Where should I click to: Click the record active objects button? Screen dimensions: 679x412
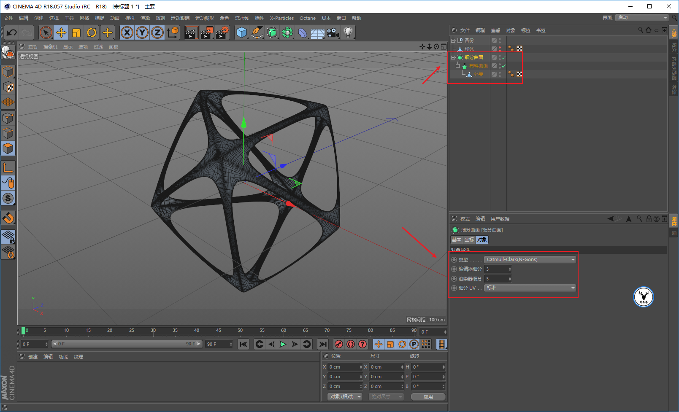338,344
